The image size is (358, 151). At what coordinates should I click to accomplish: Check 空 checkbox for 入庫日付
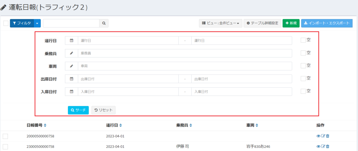click(x=303, y=91)
